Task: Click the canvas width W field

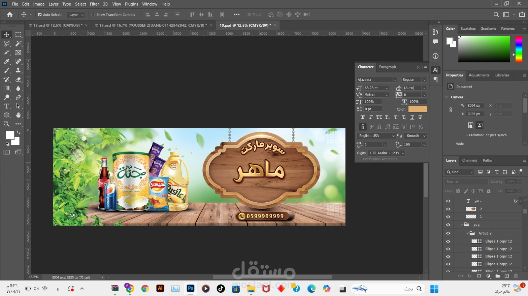Action: 475,105
